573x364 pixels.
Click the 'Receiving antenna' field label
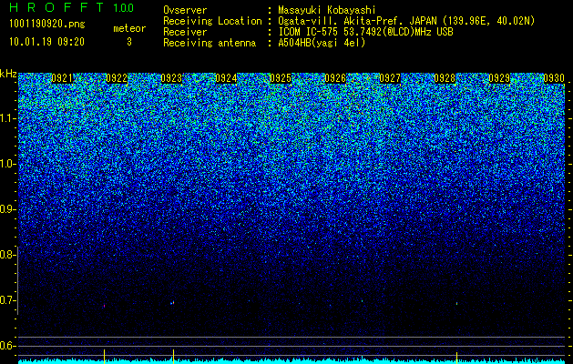click(210, 43)
